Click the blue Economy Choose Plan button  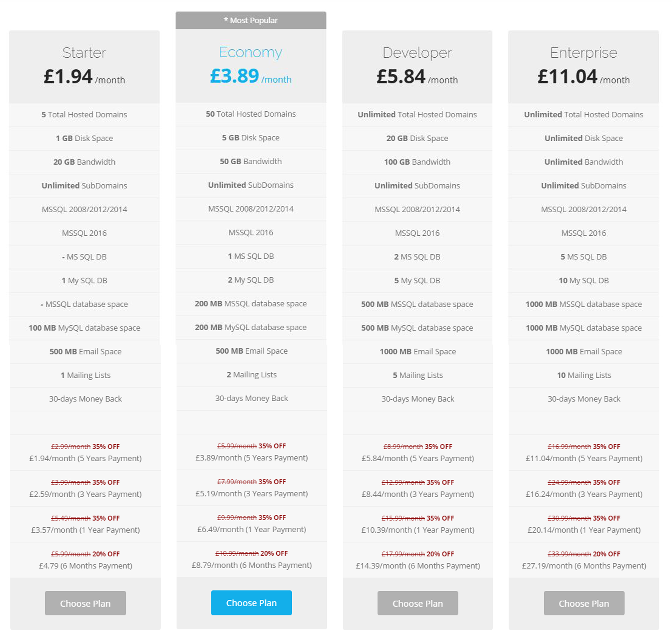251,602
